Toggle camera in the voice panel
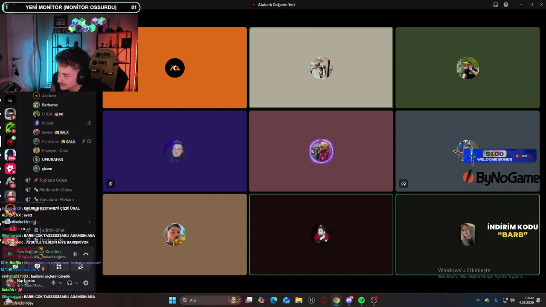This screenshot has width=546, height=307. [15, 267]
